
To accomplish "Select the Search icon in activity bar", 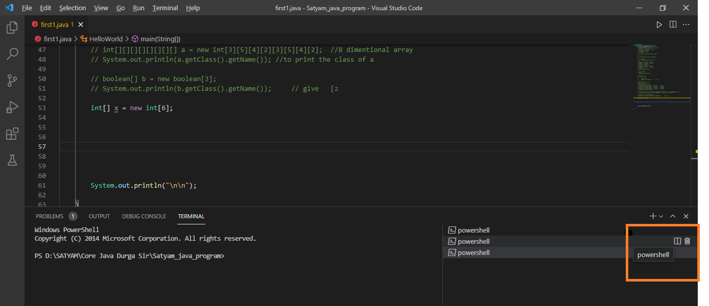I will [x=12, y=54].
